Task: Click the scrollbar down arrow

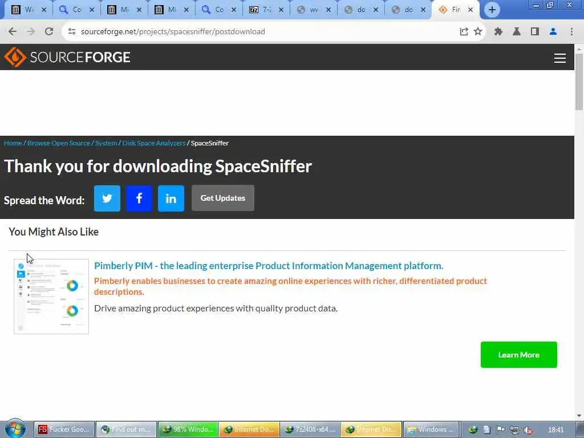Action: point(579,416)
